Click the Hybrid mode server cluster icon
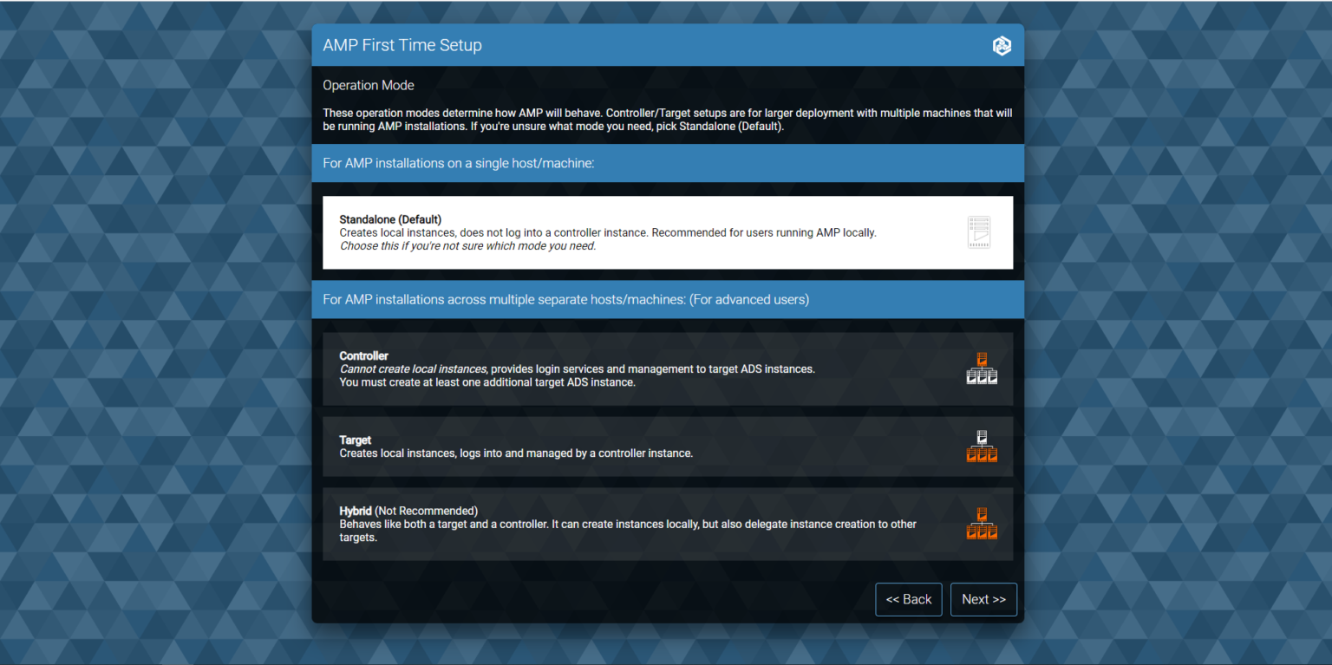The width and height of the screenshot is (1332, 665). [x=982, y=523]
